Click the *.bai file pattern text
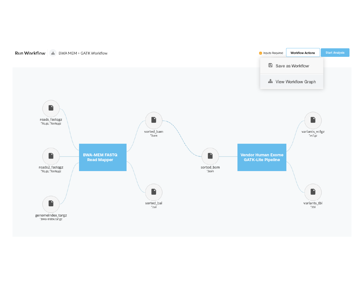The height and width of the screenshot is (291, 364). tap(154, 207)
